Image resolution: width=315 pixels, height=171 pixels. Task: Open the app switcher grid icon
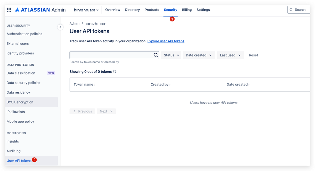click(9, 10)
